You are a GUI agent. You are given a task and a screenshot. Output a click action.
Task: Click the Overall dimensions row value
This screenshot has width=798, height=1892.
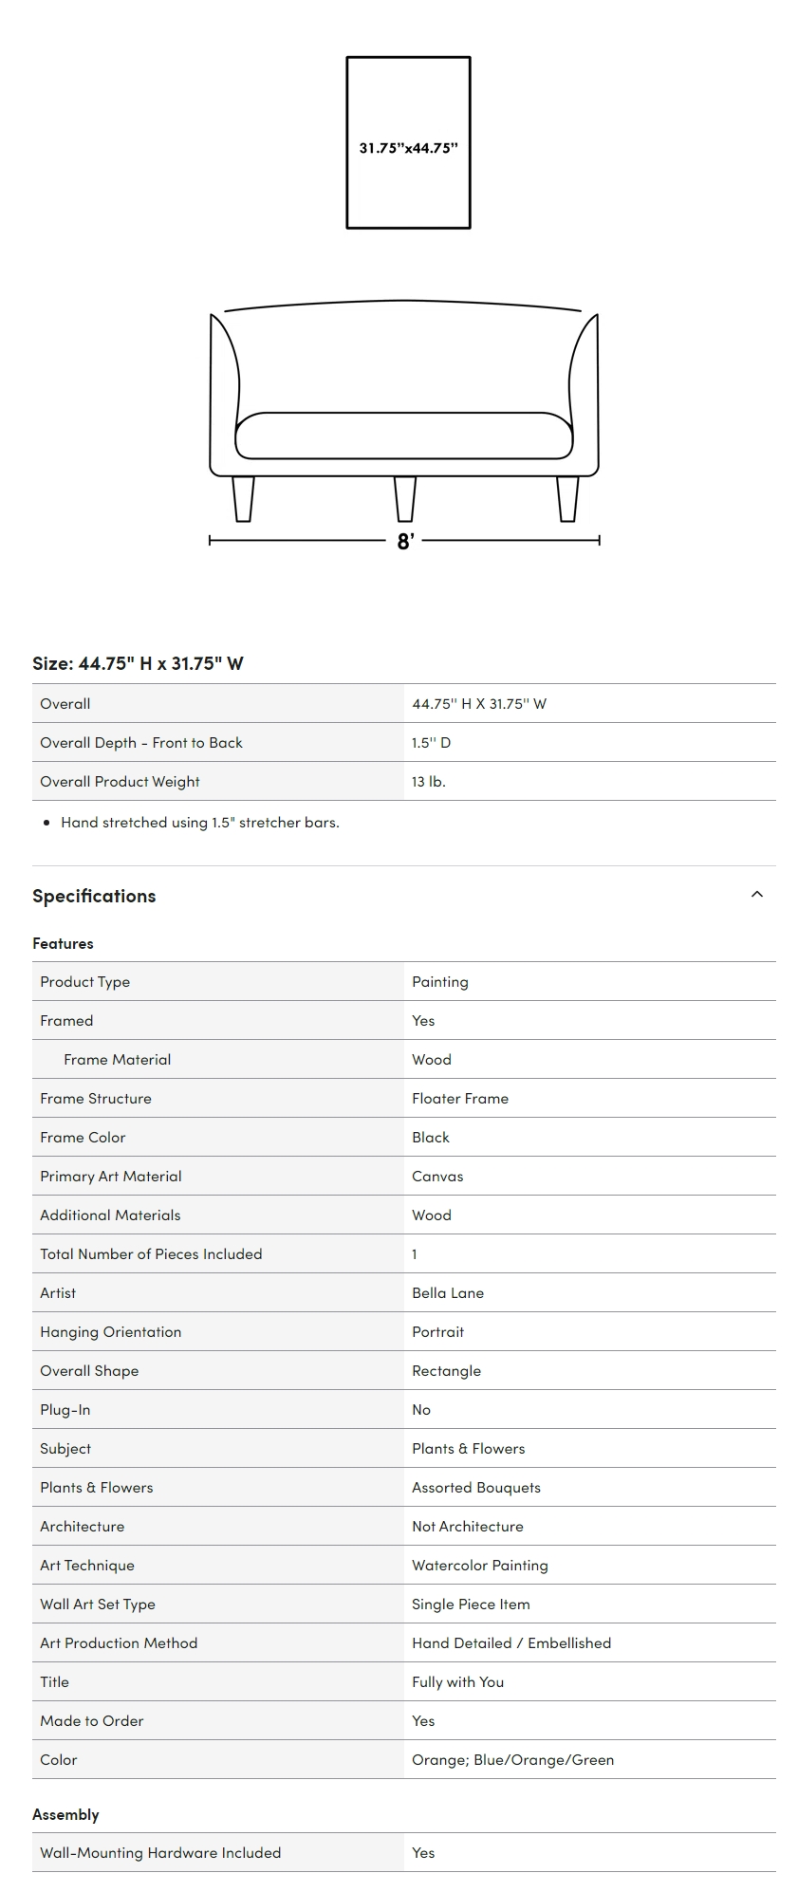[479, 704]
